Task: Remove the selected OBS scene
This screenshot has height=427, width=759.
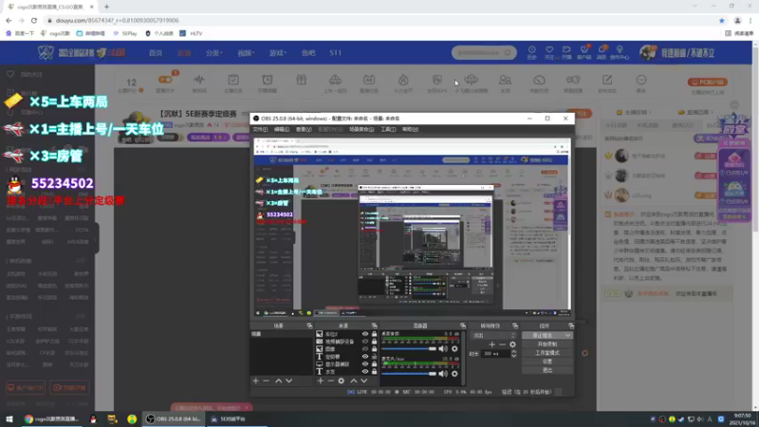Action: pyautogui.click(x=266, y=381)
